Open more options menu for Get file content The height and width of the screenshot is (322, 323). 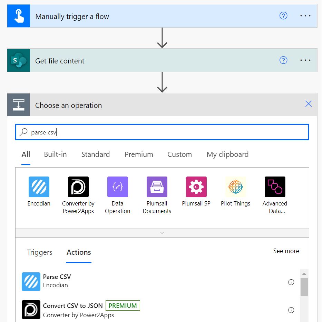[305, 60]
